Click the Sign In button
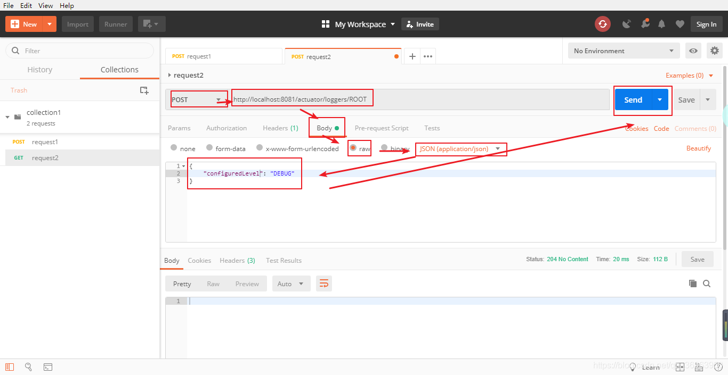The image size is (728, 375). tap(706, 24)
